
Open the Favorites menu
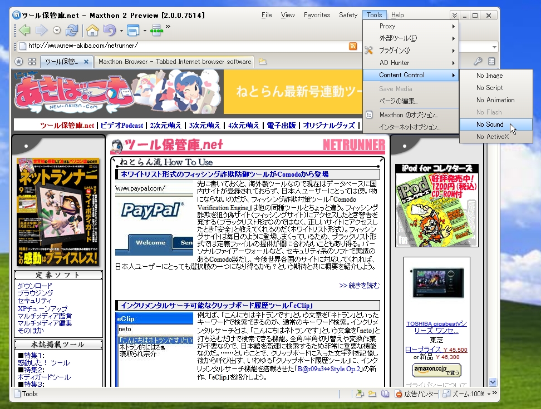pos(317,15)
